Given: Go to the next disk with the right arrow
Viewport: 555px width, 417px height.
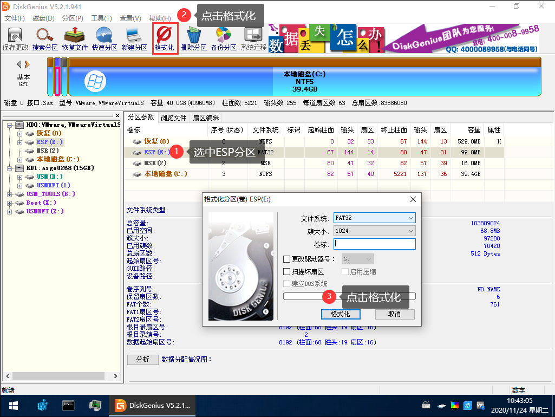Looking at the screenshot, I should (x=27, y=64).
